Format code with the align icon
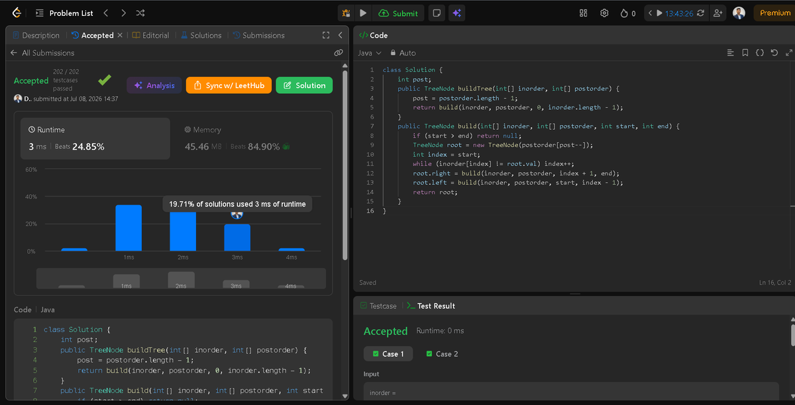This screenshot has width=795, height=405. click(731, 53)
